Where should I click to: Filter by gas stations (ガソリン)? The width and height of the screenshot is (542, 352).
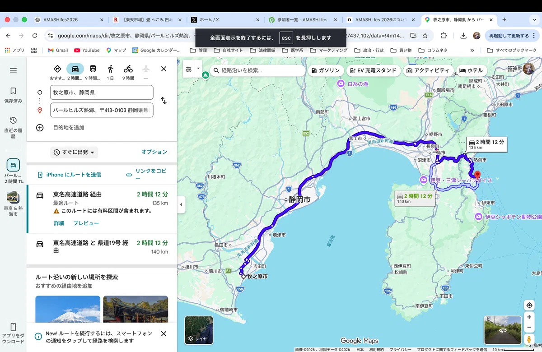(x=325, y=70)
